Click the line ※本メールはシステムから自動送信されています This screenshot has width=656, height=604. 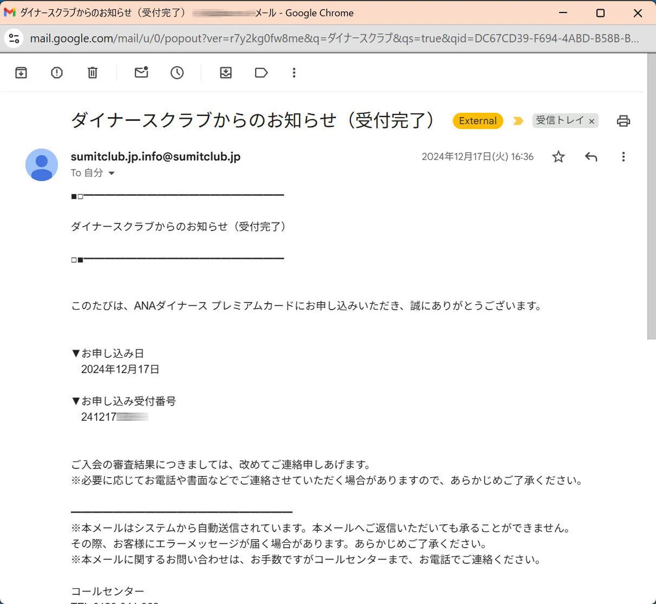(x=322, y=528)
